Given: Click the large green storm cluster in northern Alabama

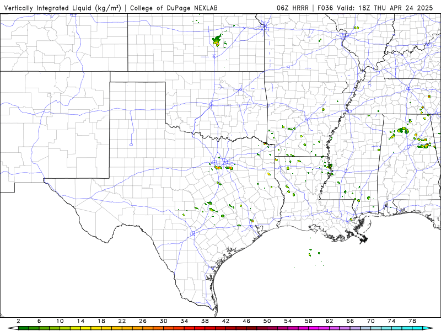Looking at the screenshot, I should pos(403,130).
